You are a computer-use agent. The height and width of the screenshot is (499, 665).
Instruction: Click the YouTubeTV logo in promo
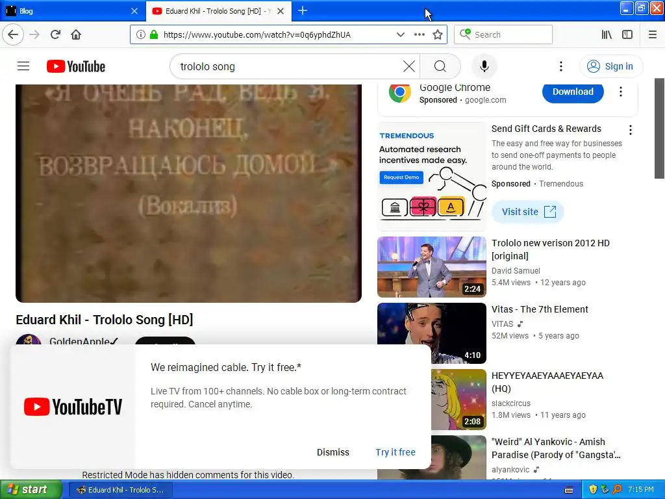pyautogui.click(x=73, y=407)
